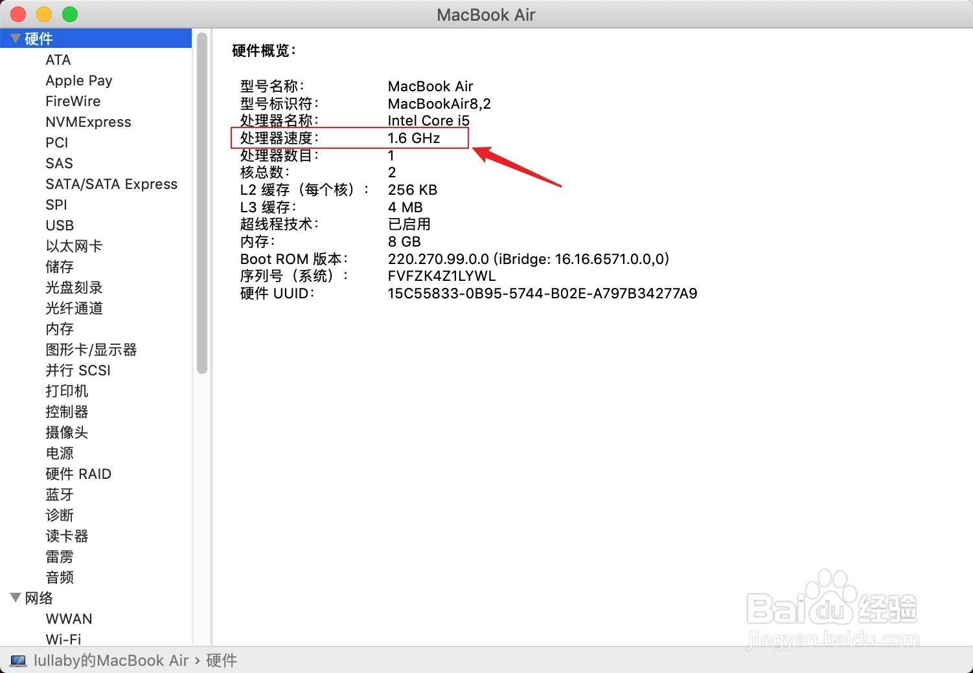This screenshot has width=973, height=673.
Task: Select the SPI entry
Action: pos(56,204)
